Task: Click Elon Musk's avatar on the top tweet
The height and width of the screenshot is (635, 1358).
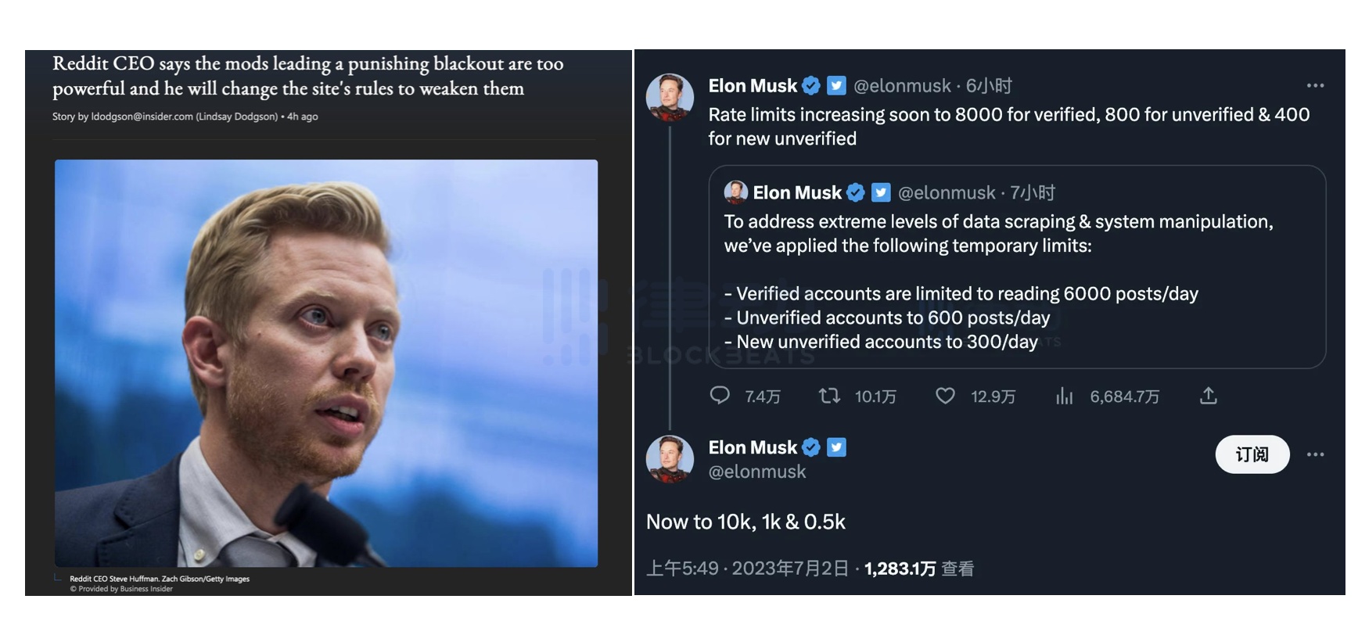Action: (x=670, y=98)
